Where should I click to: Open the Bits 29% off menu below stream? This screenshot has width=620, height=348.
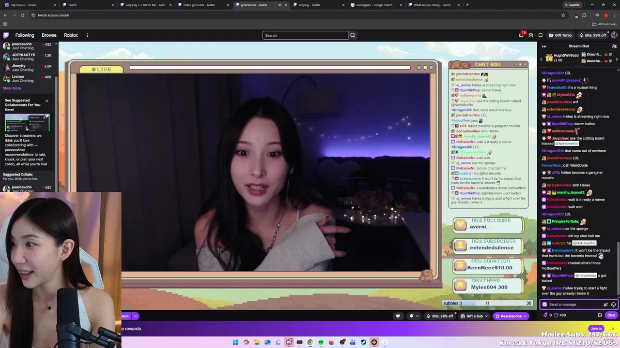[441, 316]
